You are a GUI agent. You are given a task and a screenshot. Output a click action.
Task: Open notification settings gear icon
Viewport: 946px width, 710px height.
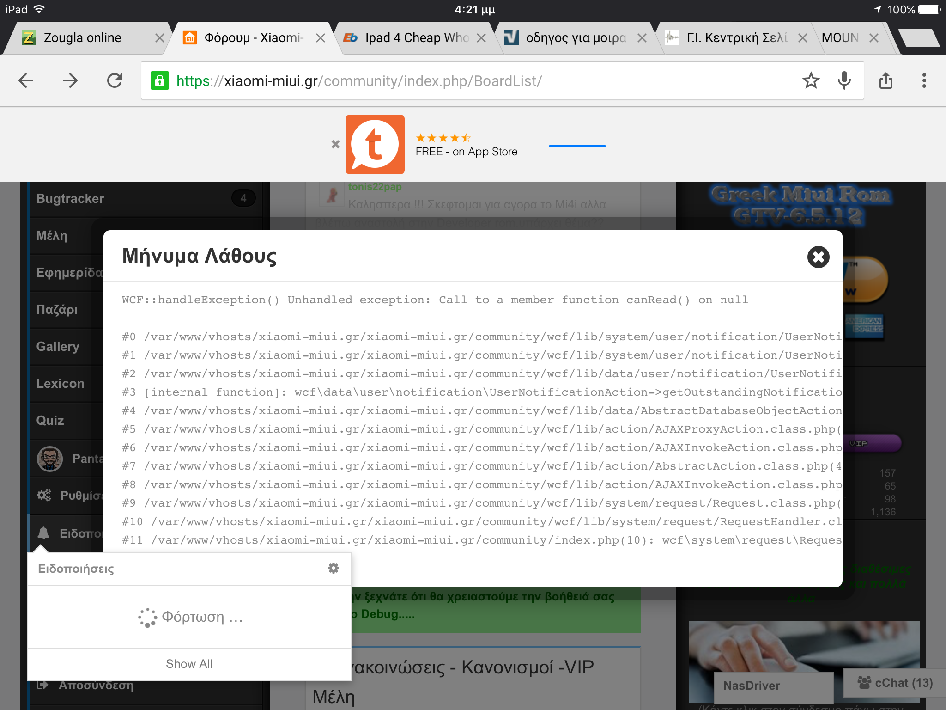[333, 568]
